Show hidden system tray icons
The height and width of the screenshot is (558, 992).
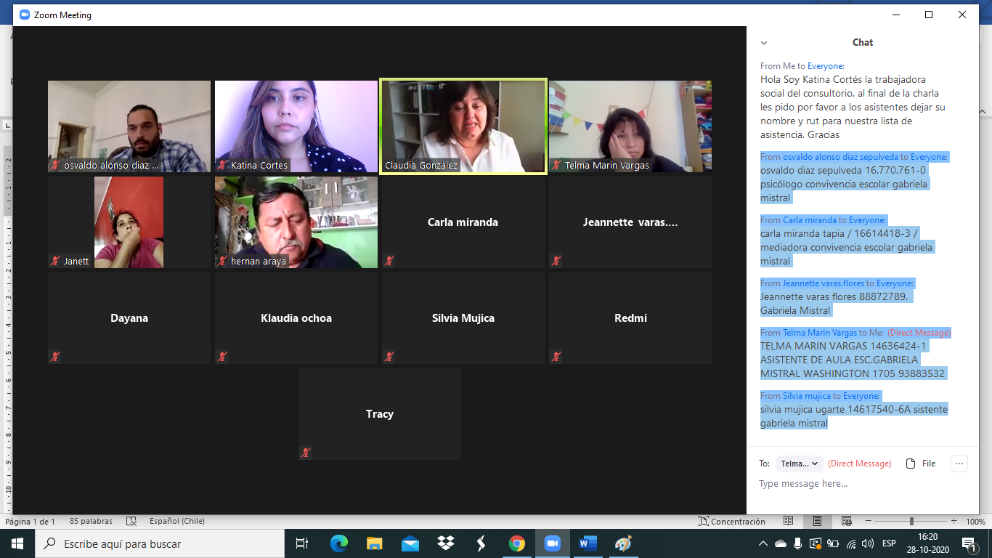pos(763,543)
